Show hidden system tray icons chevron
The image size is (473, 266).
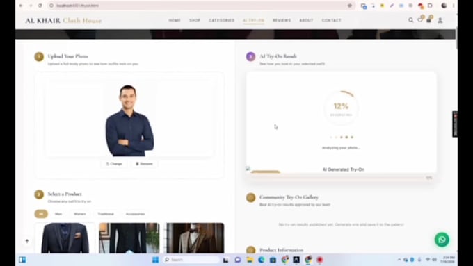click(399, 260)
